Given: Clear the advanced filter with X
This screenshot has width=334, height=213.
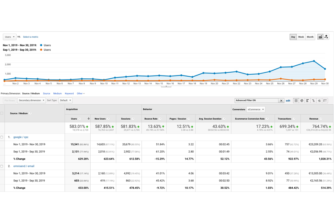Looking at the screenshot, I should coord(281,101).
